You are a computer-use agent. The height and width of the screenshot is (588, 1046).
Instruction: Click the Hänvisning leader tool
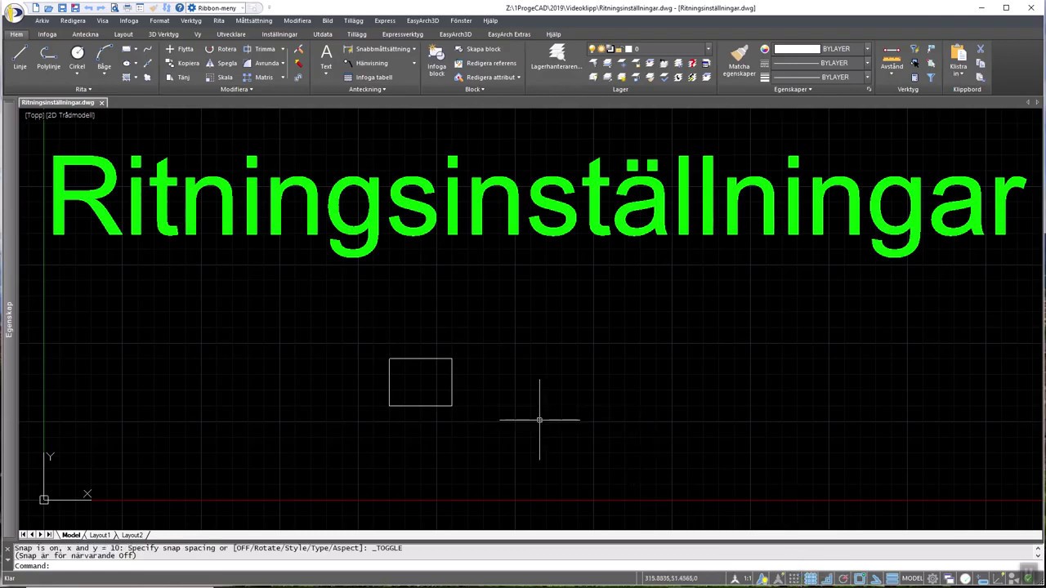366,63
